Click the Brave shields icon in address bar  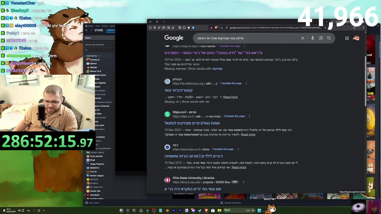(x=216, y=28)
